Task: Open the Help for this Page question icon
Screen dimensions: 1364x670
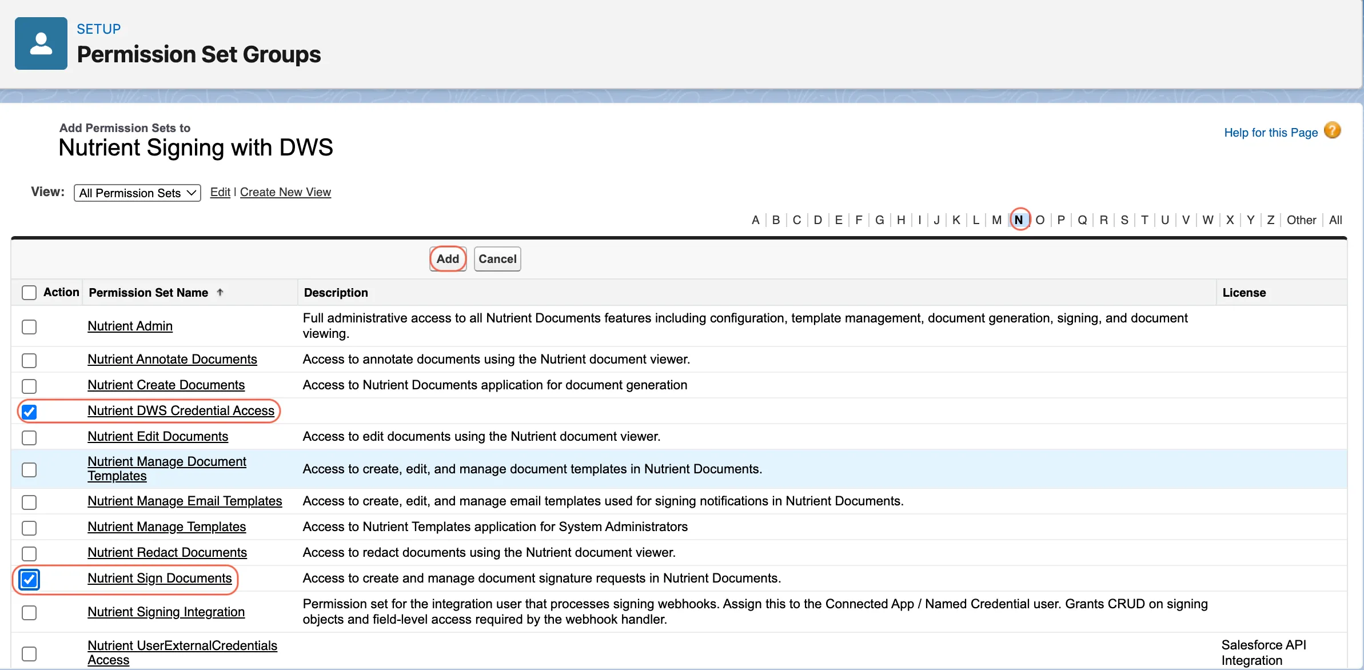Action: [x=1332, y=130]
